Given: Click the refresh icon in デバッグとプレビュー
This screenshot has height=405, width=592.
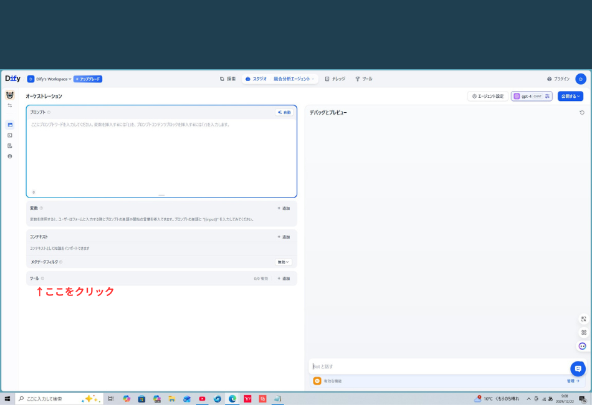Looking at the screenshot, I should (582, 112).
